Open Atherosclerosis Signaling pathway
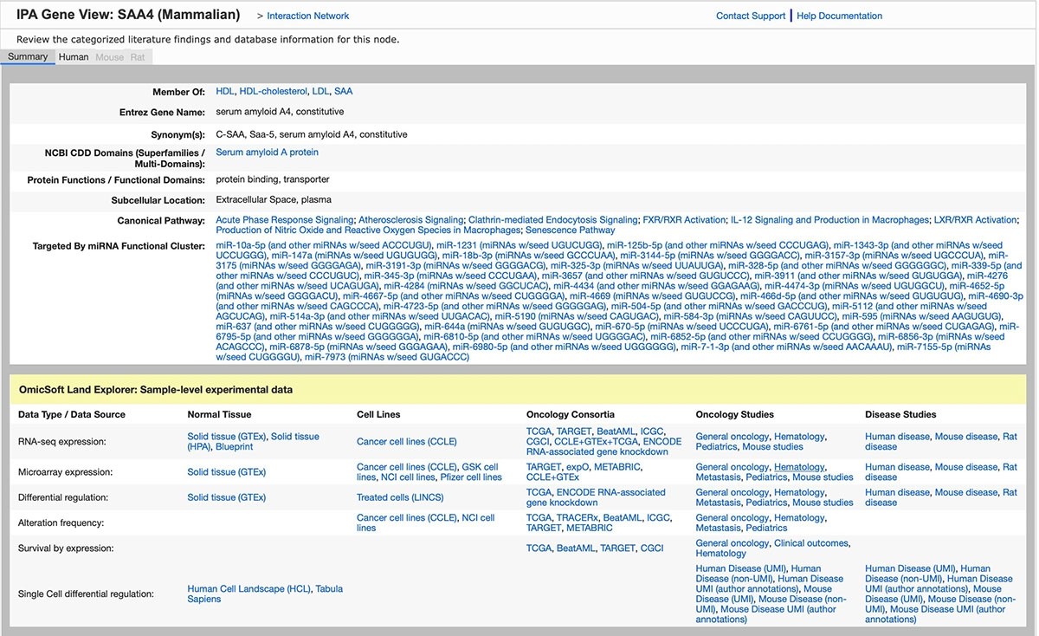1039x636 pixels. 410,220
